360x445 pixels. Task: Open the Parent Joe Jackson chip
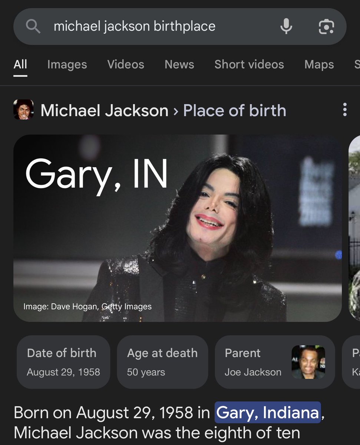point(275,362)
